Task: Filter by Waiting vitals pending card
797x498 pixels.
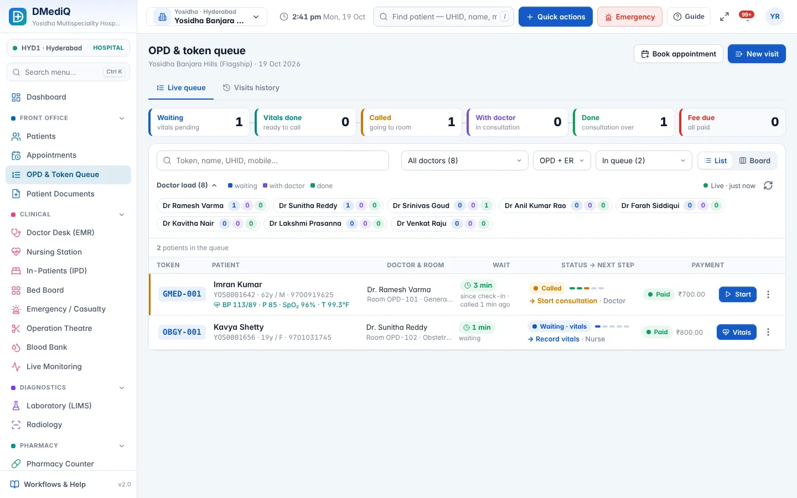Action: tap(200, 122)
